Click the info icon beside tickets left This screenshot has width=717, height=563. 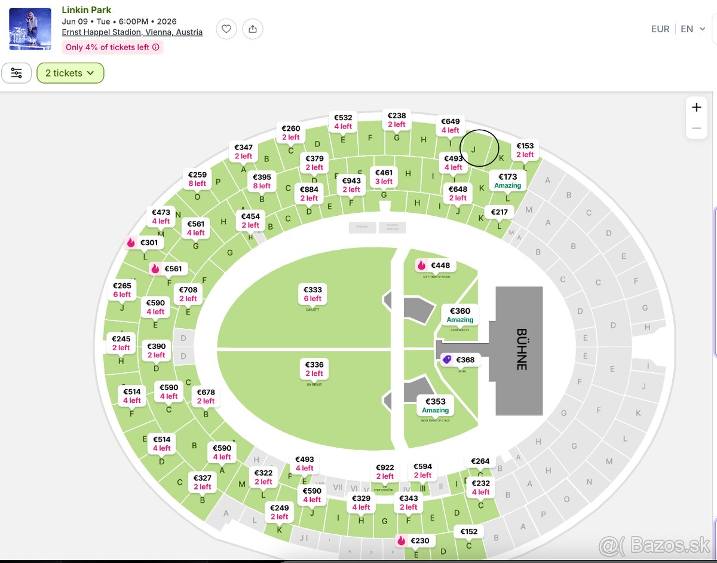157,47
